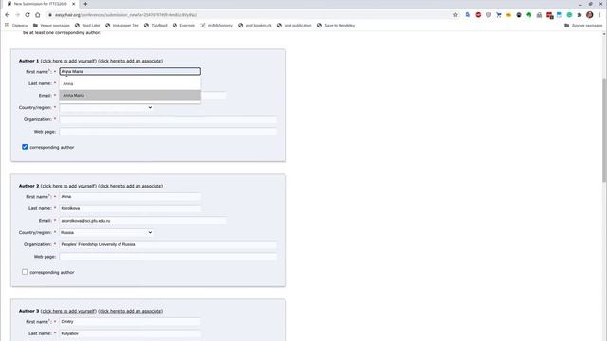Click Author 2 Last name field
The image size is (607, 341).
130,208
